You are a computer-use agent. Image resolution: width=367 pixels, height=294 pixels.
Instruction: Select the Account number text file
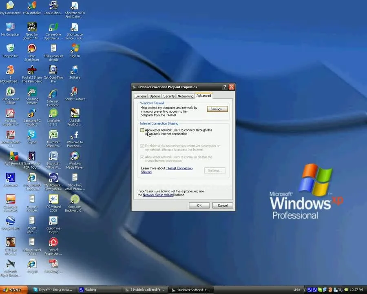coord(32,203)
